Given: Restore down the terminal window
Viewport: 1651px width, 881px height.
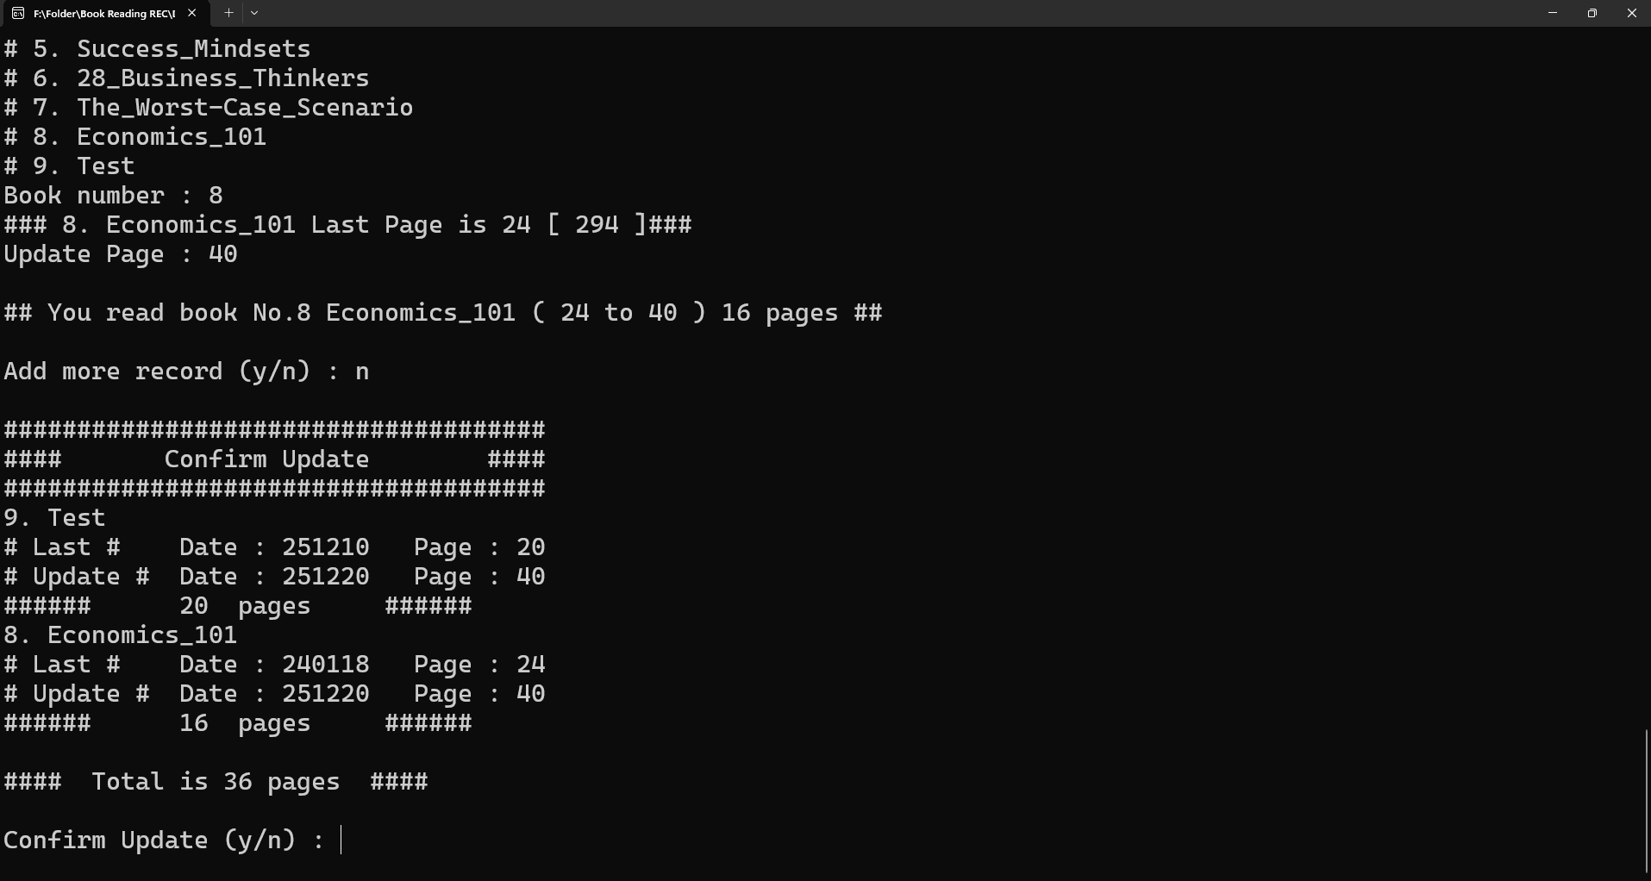Looking at the screenshot, I should [x=1592, y=13].
